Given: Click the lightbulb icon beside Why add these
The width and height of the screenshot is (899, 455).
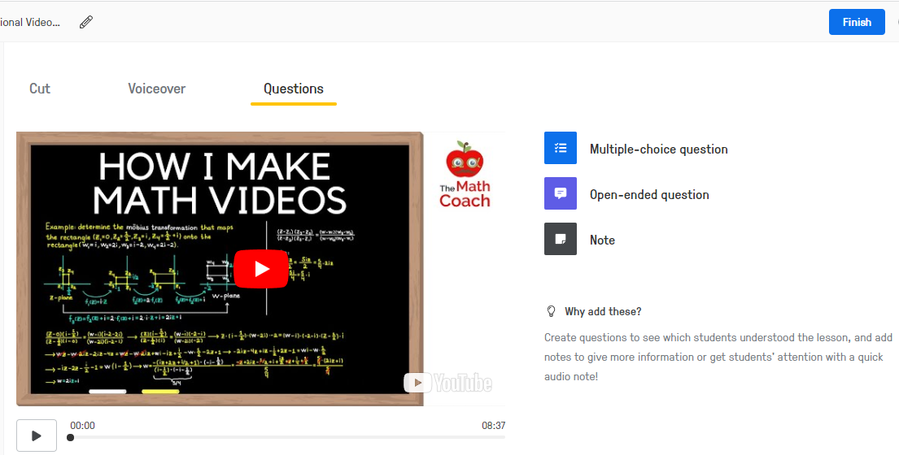Looking at the screenshot, I should (x=551, y=311).
